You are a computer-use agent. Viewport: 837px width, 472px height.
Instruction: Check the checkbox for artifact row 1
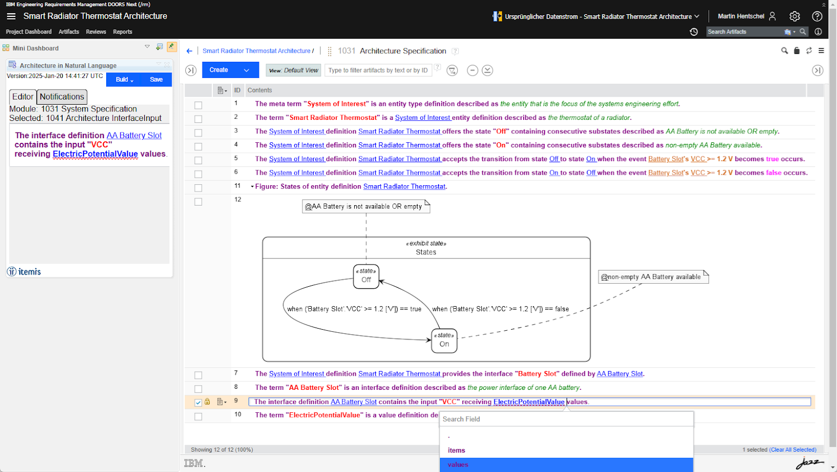click(198, 105)
